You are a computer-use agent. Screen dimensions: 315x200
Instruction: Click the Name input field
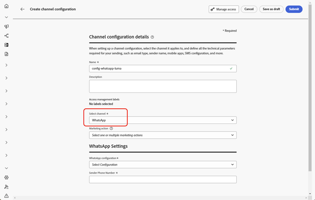[160, 68]
